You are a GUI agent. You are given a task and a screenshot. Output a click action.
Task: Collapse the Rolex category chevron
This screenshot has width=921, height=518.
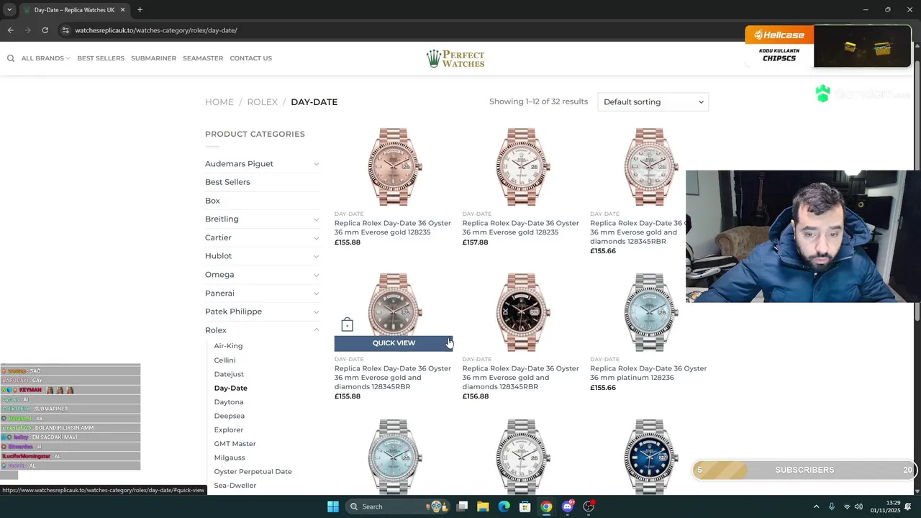pyautogui.click(x=316, y=330)
